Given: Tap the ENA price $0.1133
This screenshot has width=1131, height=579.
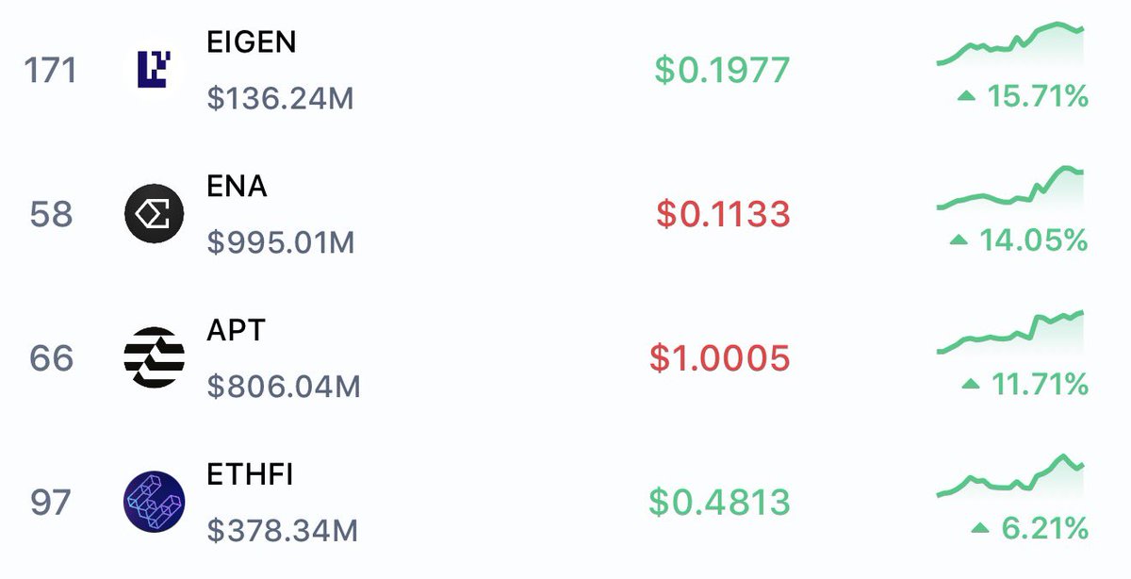Looking at the screenshot, I should pyautogui.click(x=723, y=215).
